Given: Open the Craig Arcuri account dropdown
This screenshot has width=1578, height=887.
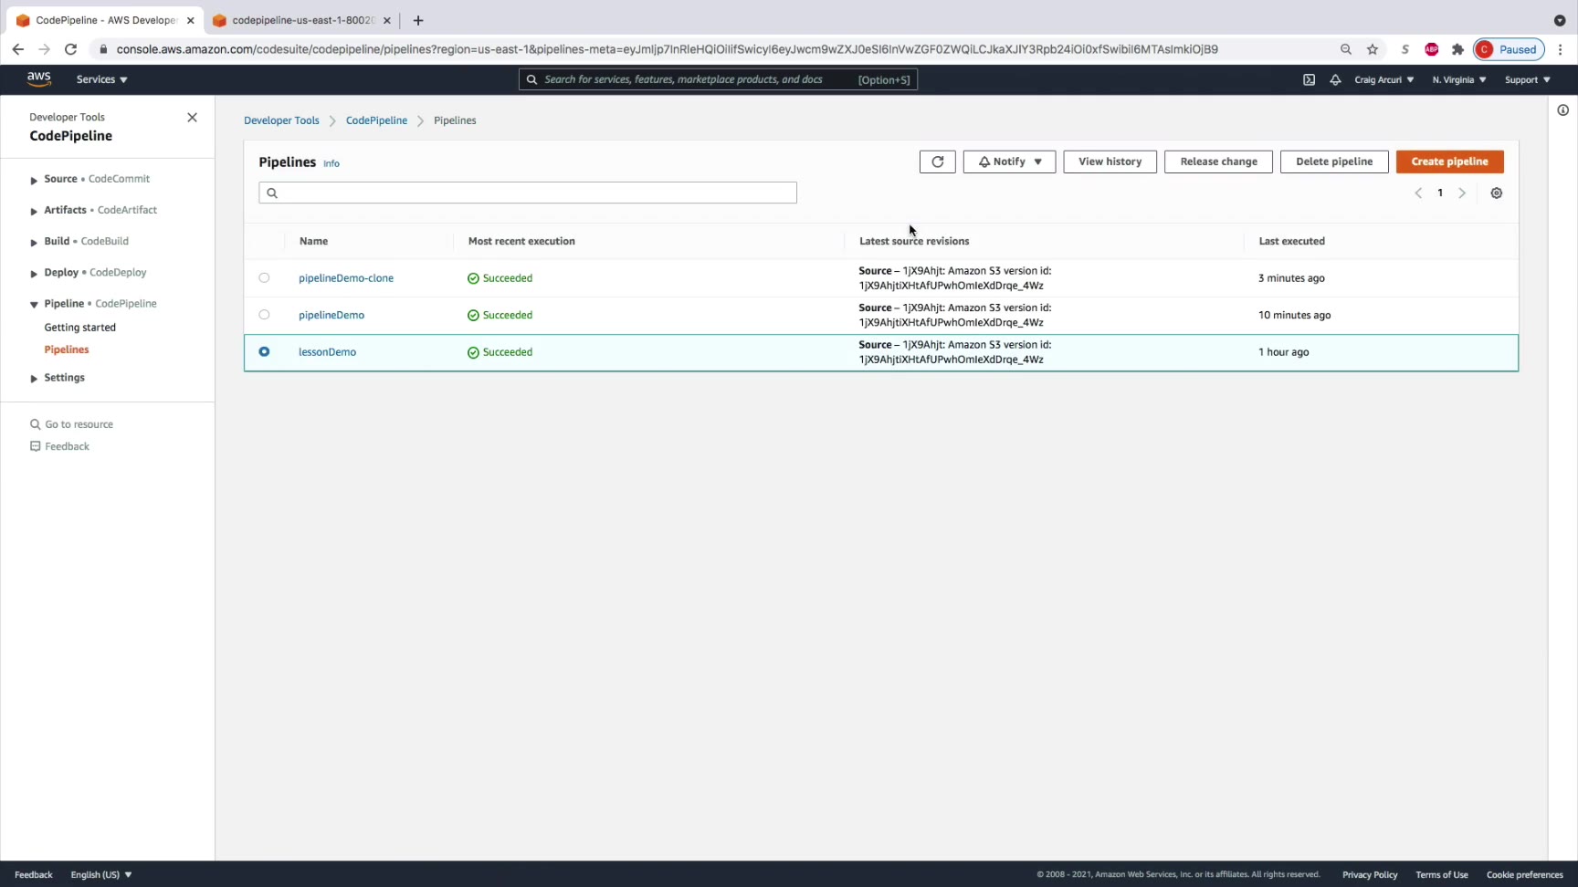Looking at the screenshot, I should tap(1383, 79).
